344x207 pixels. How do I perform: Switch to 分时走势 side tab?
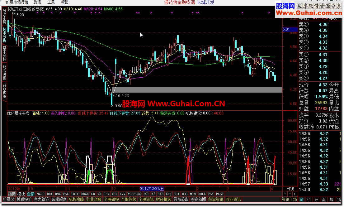(4, 16)
